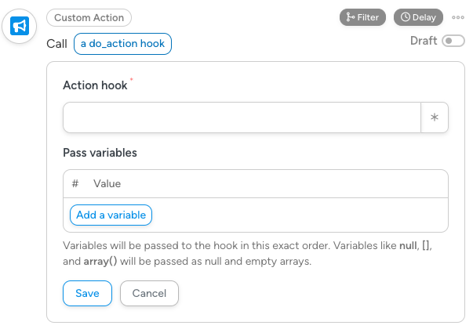The image size is (473, 329).
Task: Click the Draft status label
Action: point(424,41)
